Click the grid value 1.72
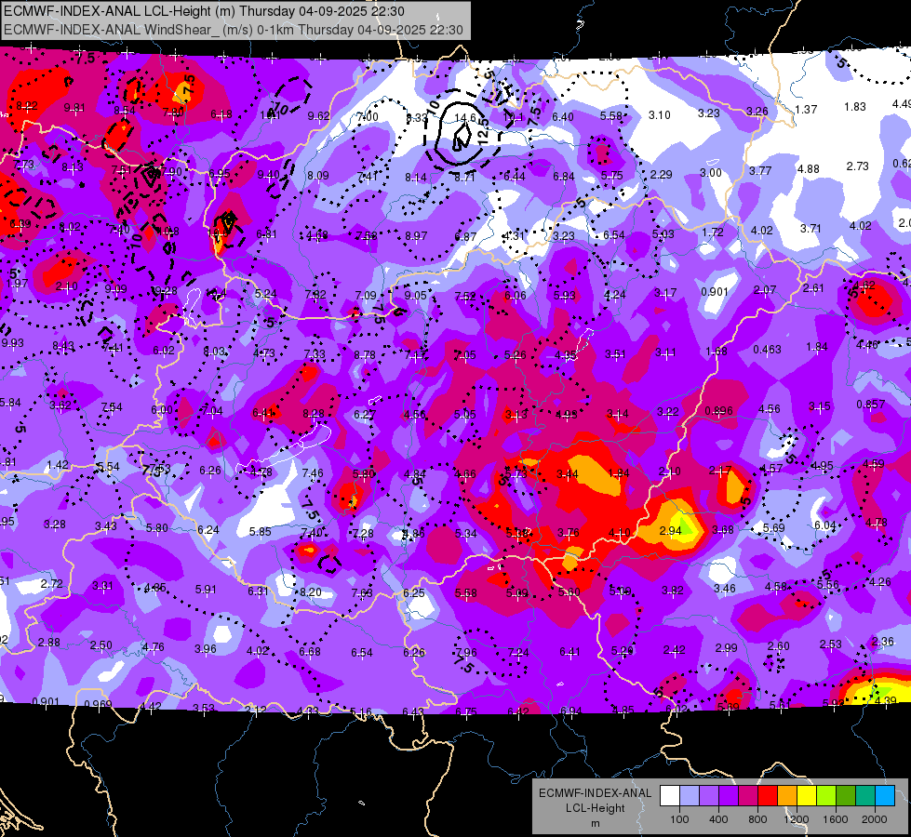Screen dimensions: 911x837 [712, 232]
